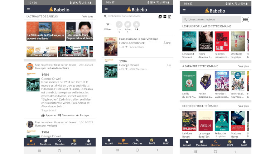Open Accueil tab on the first screen

coord(31,142)
